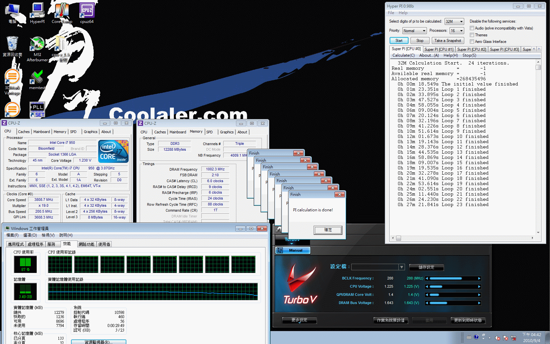
Task: Click the taskbar clock showing 04:42
Action: (x=532, y=337)
